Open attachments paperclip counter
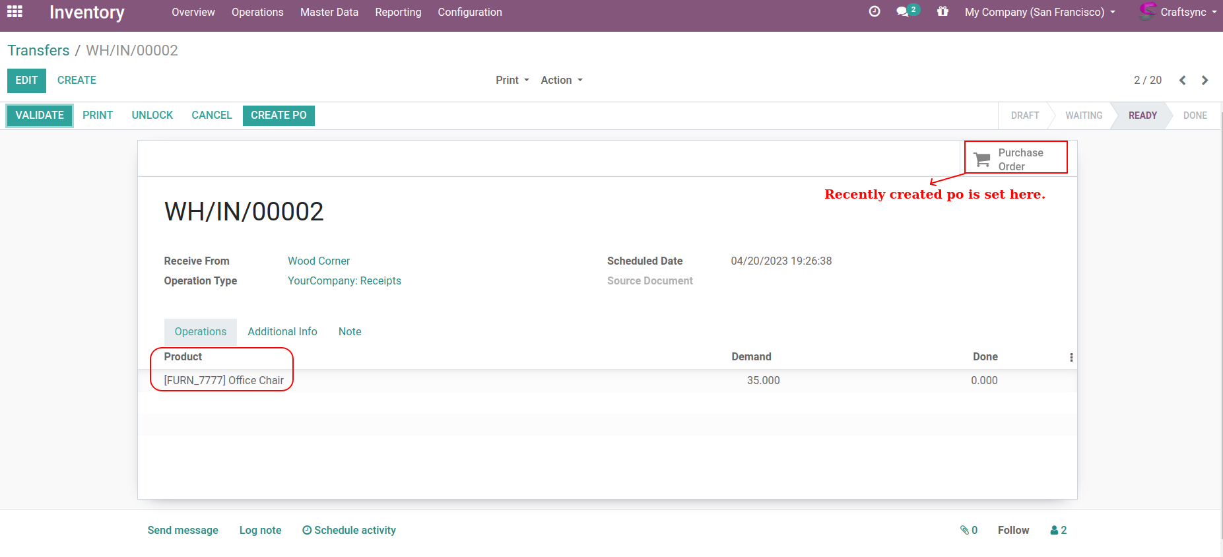The width and height of the screenshot is (1223, 557). (x=968, y=530)
